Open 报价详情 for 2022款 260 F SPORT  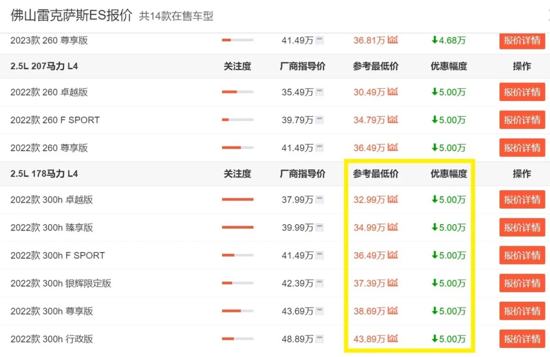(x=522, y=120)
